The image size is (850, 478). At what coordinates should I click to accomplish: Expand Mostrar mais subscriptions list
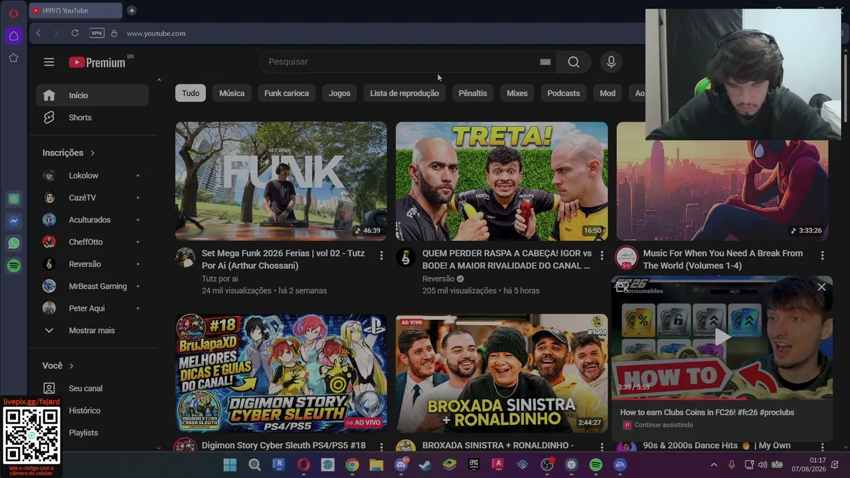coord(92,331)
